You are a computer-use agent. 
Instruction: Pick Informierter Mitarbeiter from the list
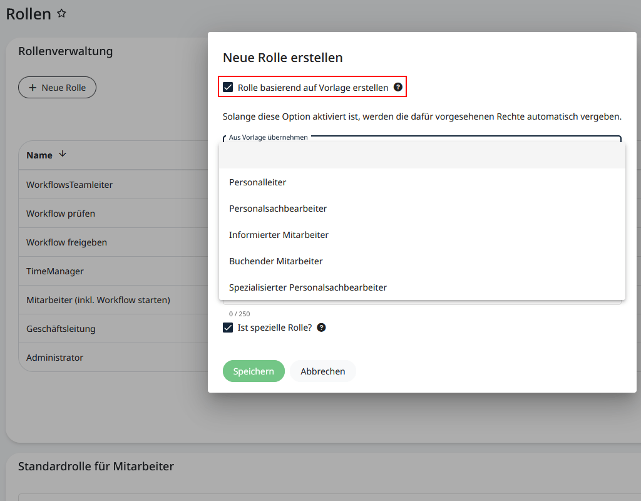pyautogui.click(x=279, y=234)
